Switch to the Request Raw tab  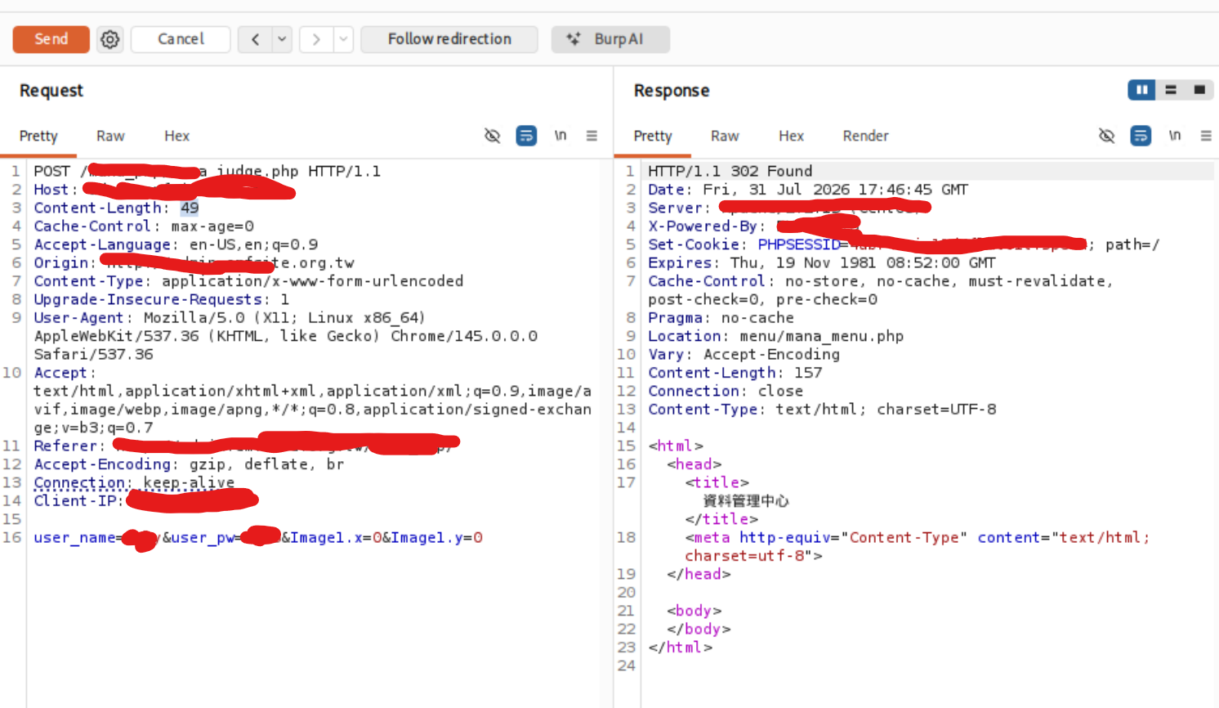point(110,136)
